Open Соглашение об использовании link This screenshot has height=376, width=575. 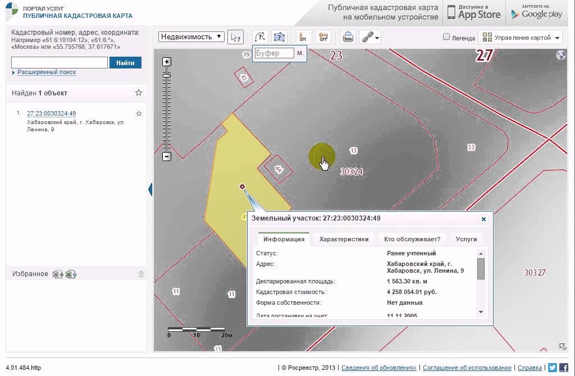click(x=467, y=368)
